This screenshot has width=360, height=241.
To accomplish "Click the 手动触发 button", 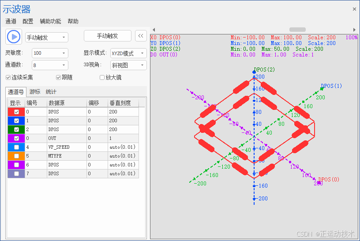I will point(108,36).
